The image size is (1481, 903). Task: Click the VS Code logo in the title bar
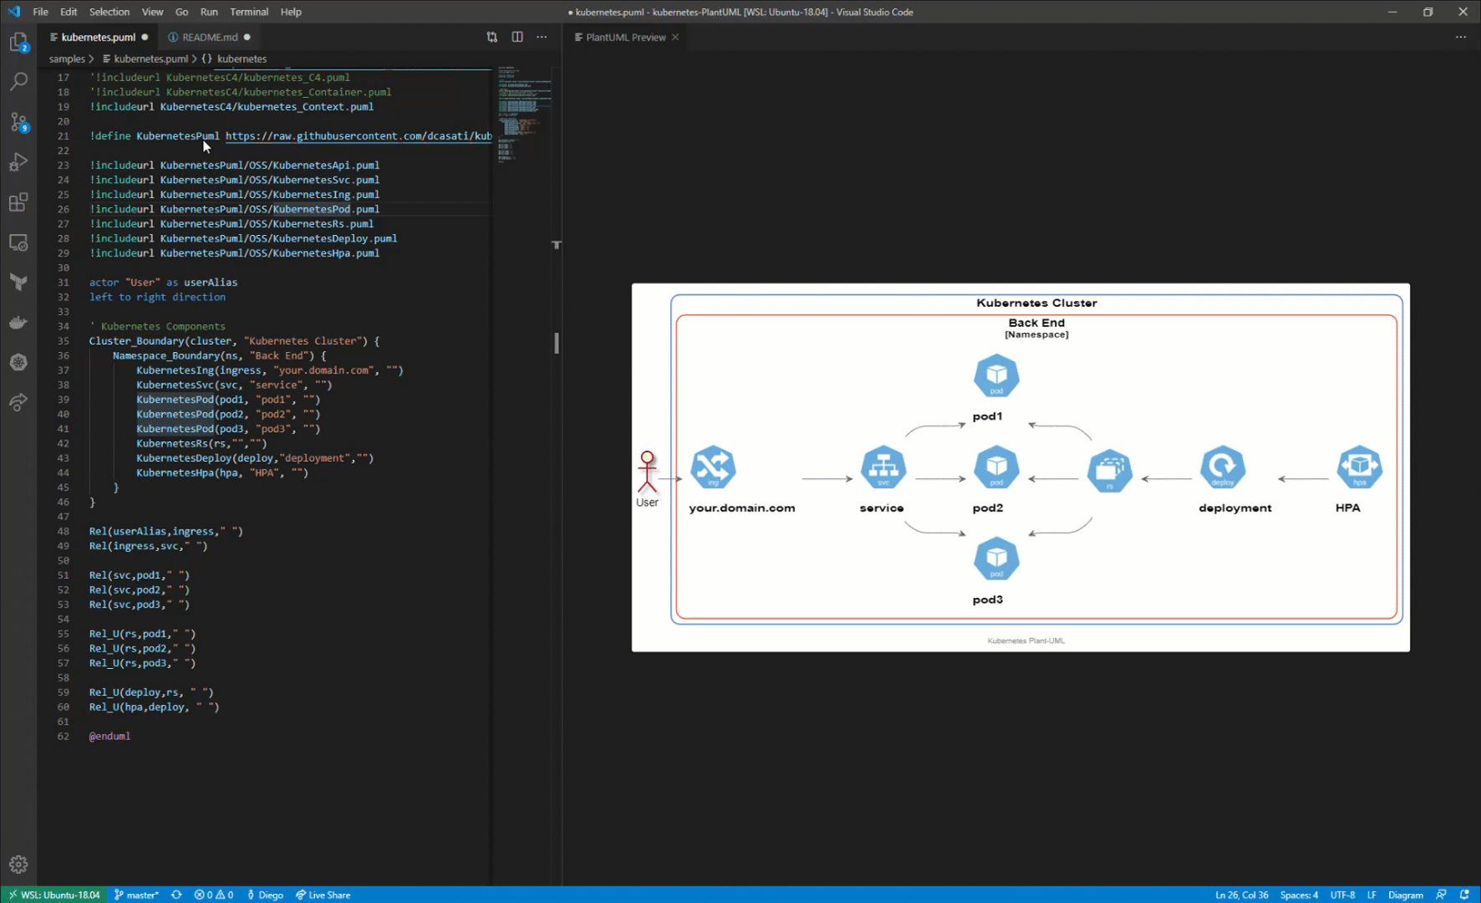(x=13, y=12)
